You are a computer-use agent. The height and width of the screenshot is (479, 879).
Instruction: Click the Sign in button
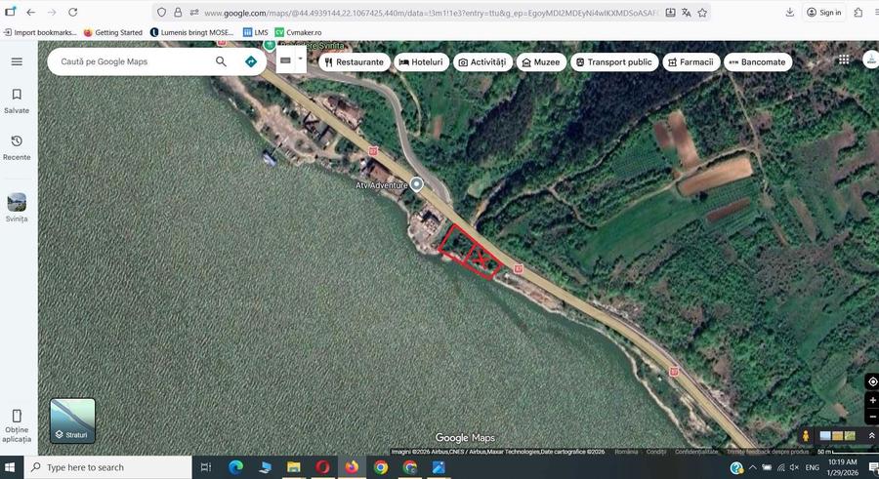point(824,13)
